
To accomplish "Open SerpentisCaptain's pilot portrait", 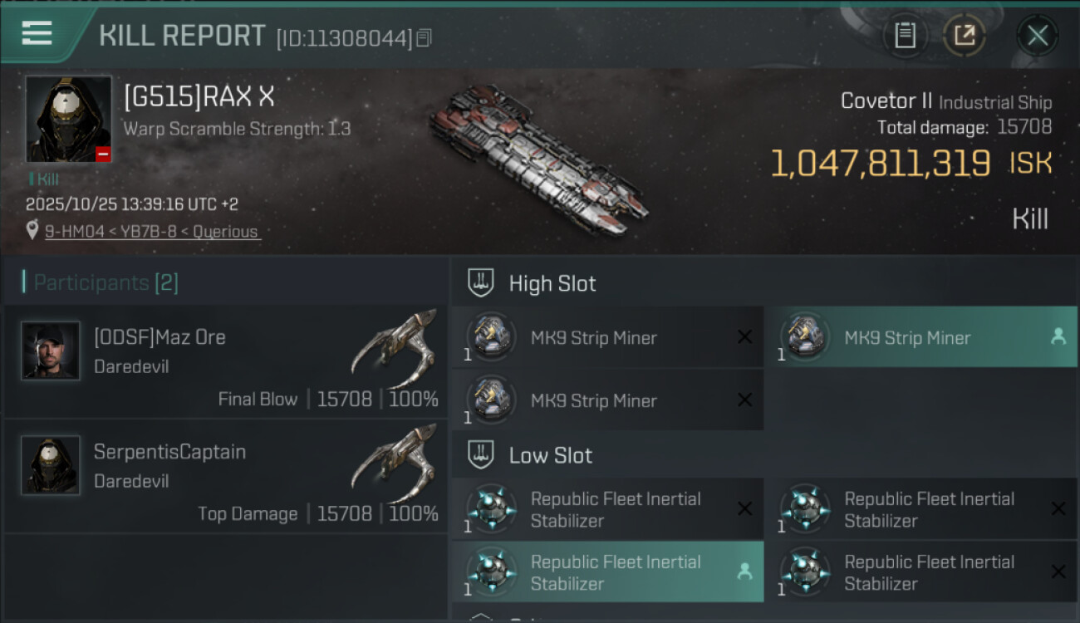I will click(51, 465).
